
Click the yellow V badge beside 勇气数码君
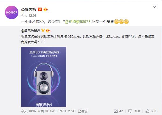tap(43, 31)
